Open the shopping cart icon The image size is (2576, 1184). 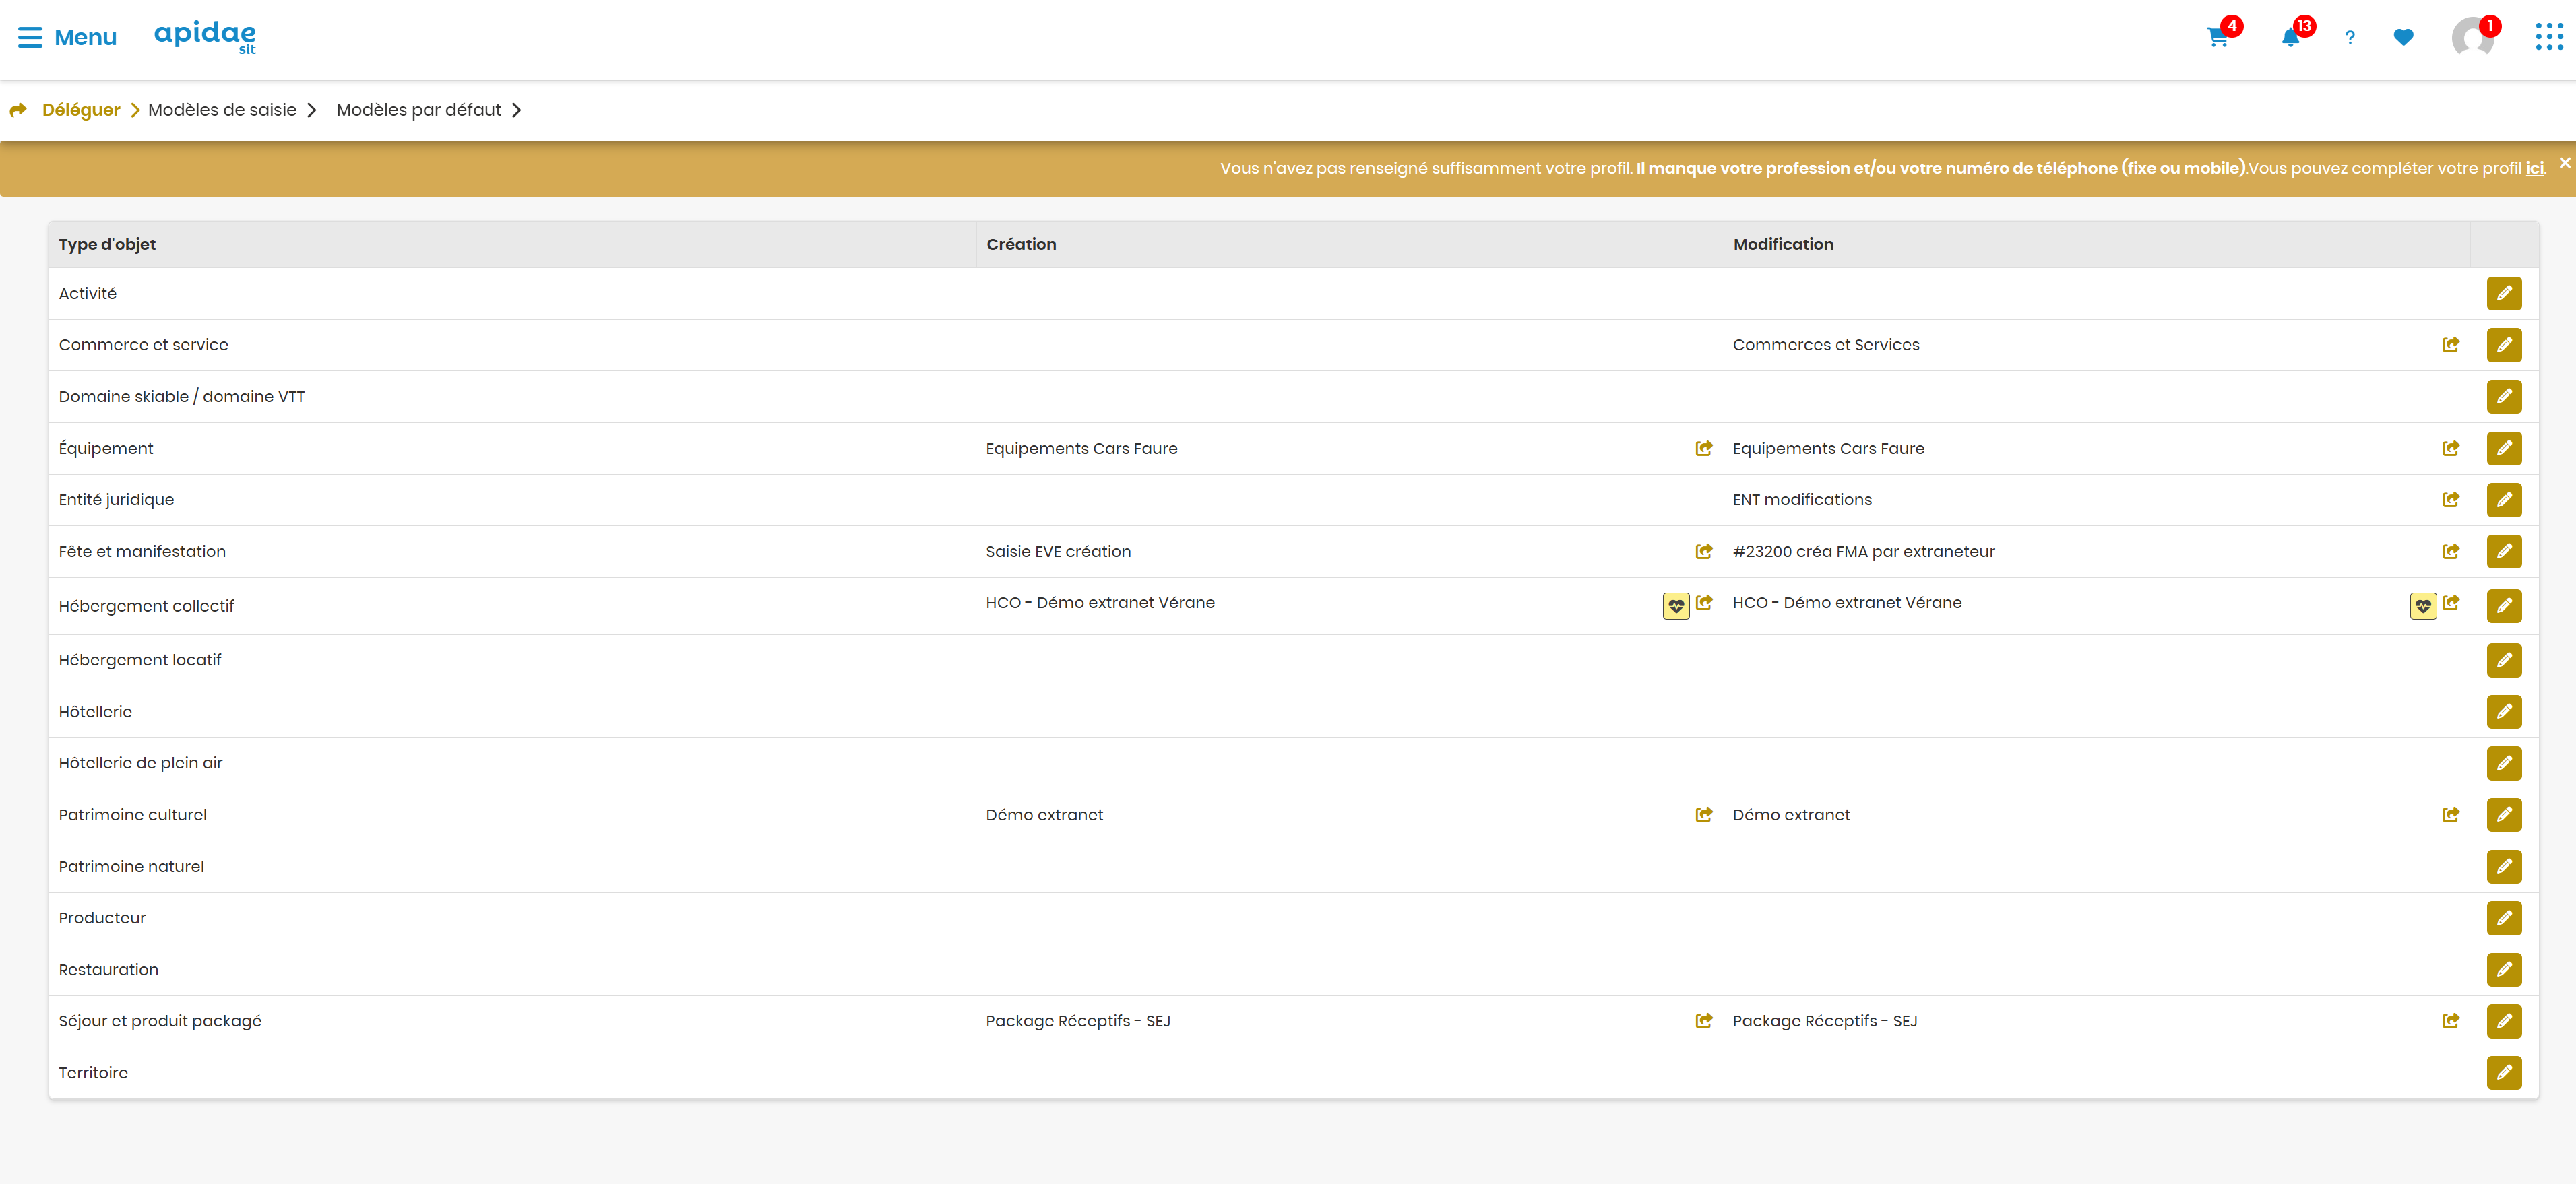(x=2217, y=38)
